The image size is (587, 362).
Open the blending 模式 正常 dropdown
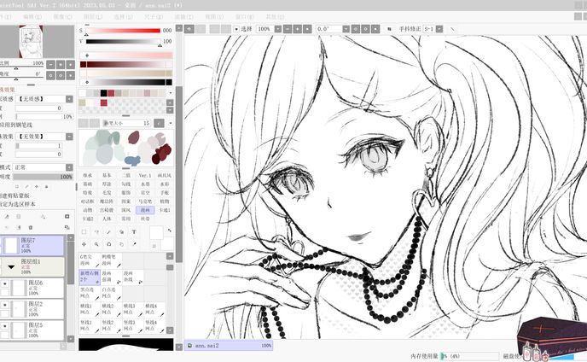pyautogui.click(x=43, y=167)
